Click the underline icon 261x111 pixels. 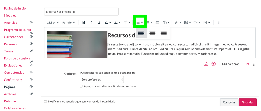pos(99,23)
